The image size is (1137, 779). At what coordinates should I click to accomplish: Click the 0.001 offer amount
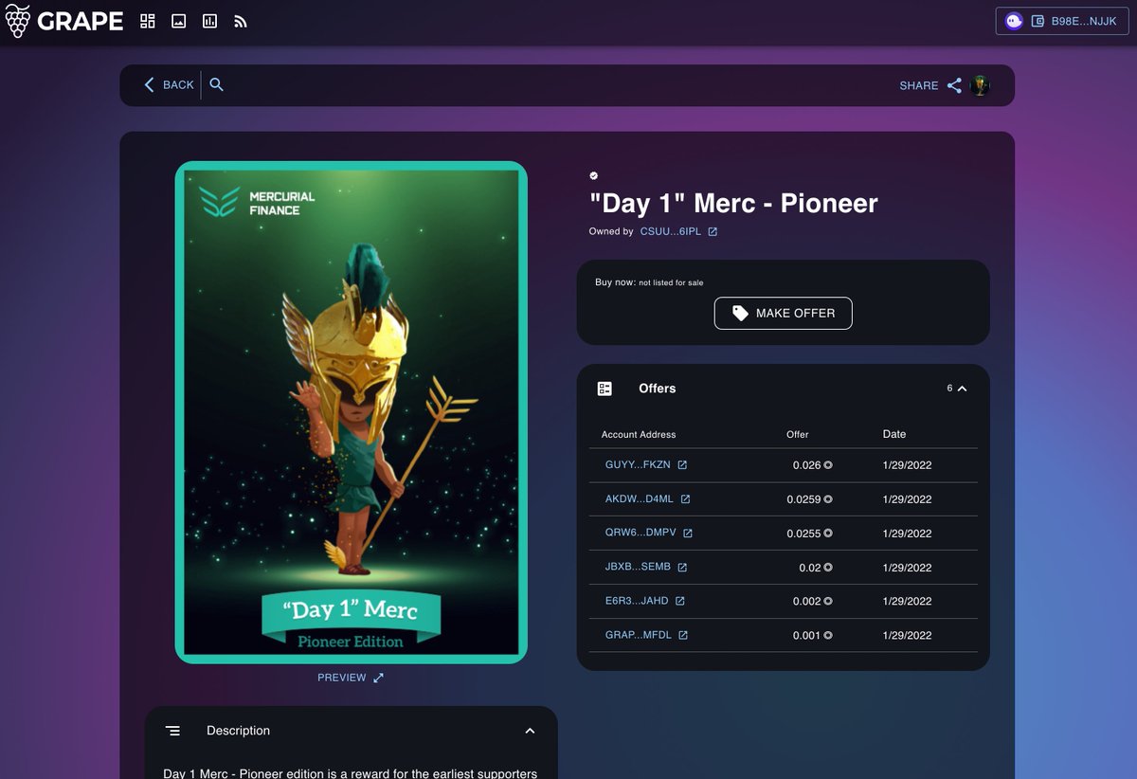[x=807, y=635]
